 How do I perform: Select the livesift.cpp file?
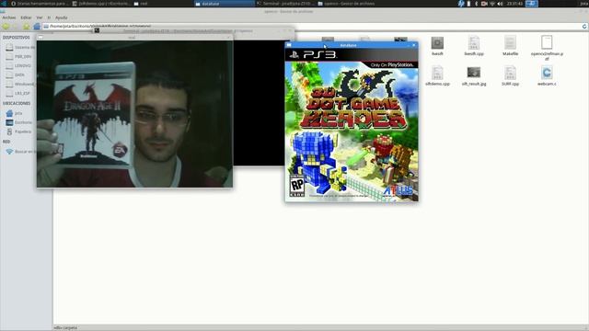pos(474,46)
